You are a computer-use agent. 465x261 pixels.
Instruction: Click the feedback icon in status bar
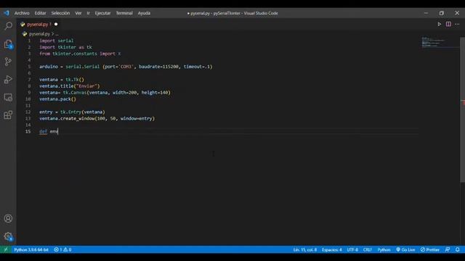click(448, 249)
